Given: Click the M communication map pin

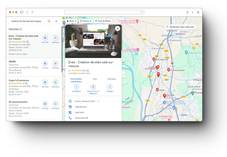Looking at the screenshot, I should point(168,70).
